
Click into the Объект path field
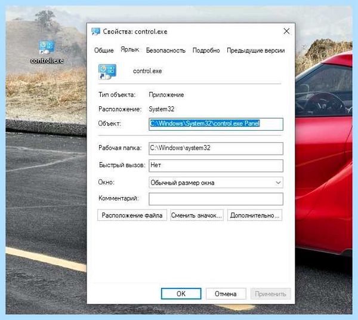tap(216, 124)
